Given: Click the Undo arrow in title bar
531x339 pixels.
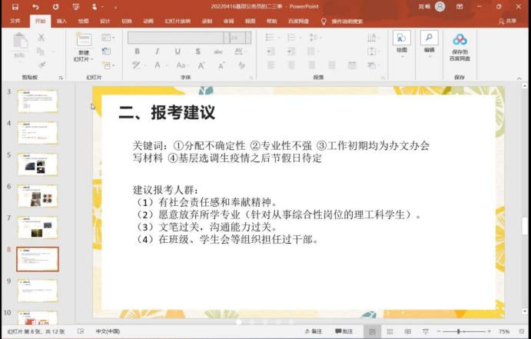Looking at the screenshot, I should (35, 6).
